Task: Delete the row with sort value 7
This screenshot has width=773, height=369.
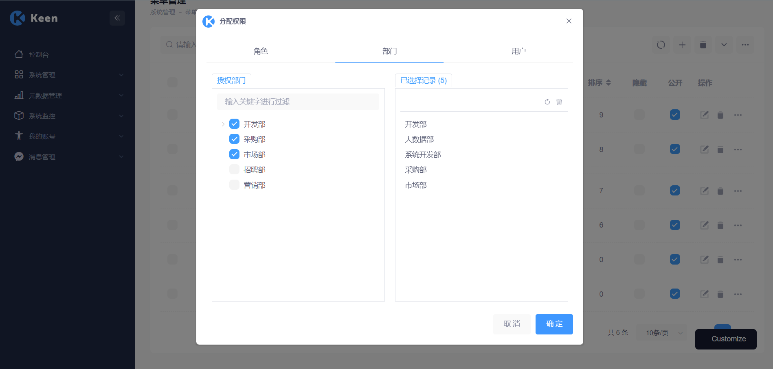Action: pos(720,191)
